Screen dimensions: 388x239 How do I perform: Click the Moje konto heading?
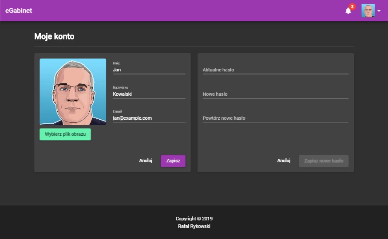coord(54,36)
